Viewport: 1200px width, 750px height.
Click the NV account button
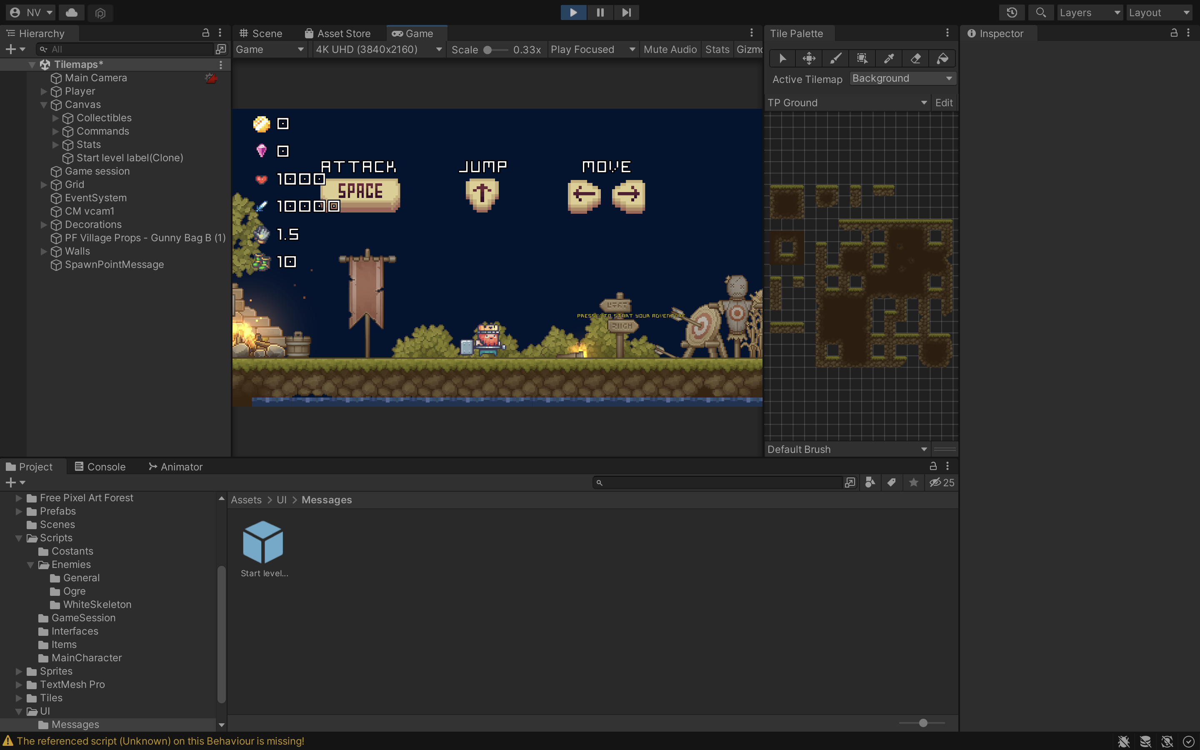(31, 12)
